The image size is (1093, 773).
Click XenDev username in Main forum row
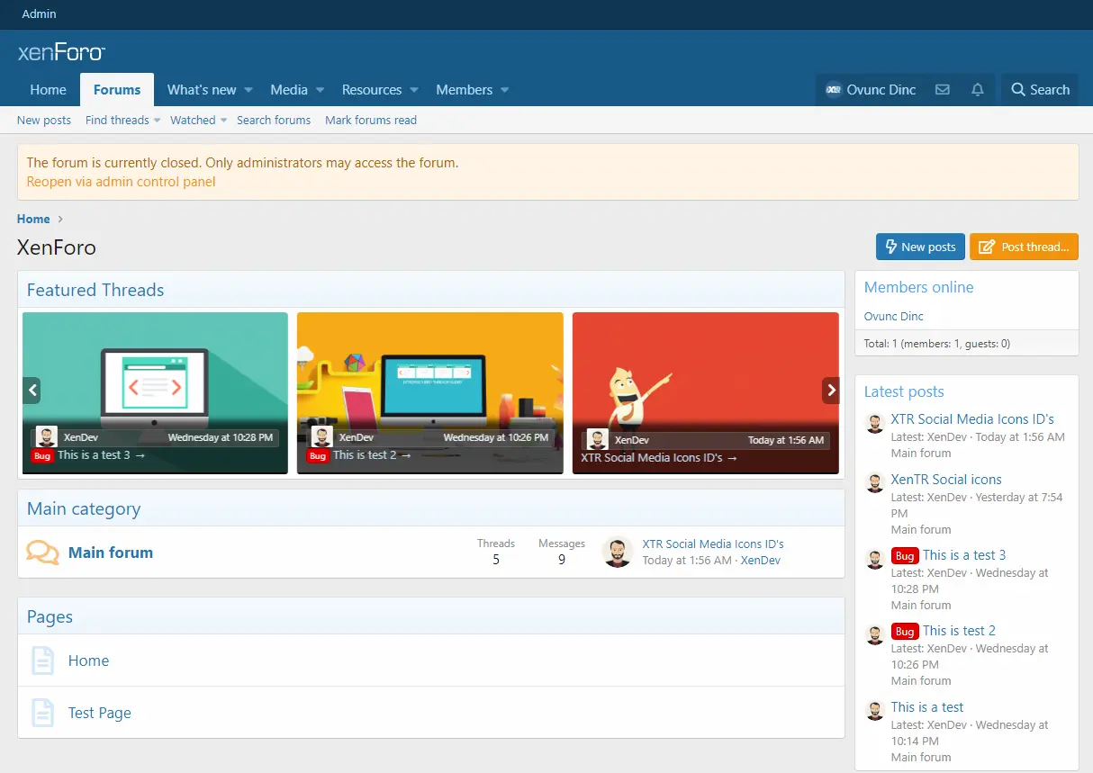[761, 560]
